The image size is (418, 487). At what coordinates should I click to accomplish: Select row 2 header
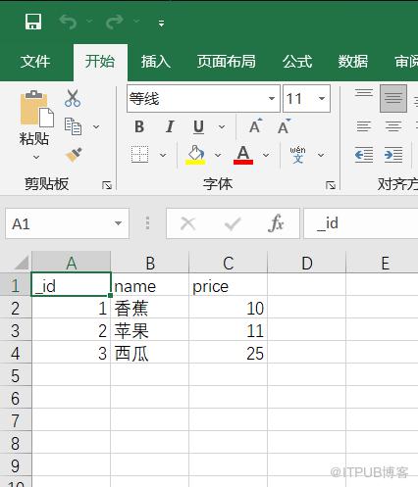(16, 308)
